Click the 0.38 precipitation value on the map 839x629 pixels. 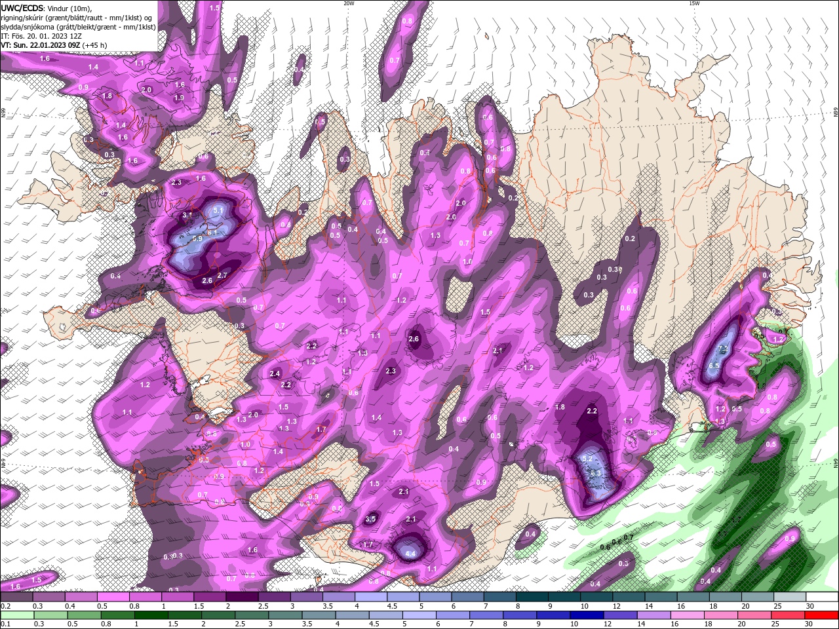click(614, 269)
